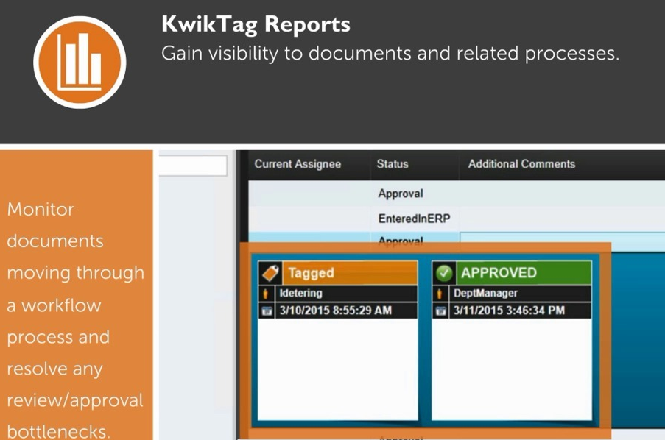Viewport: 665px width, 440px height.
Task: Sort by the Status column header
Action: click(393, 164)
